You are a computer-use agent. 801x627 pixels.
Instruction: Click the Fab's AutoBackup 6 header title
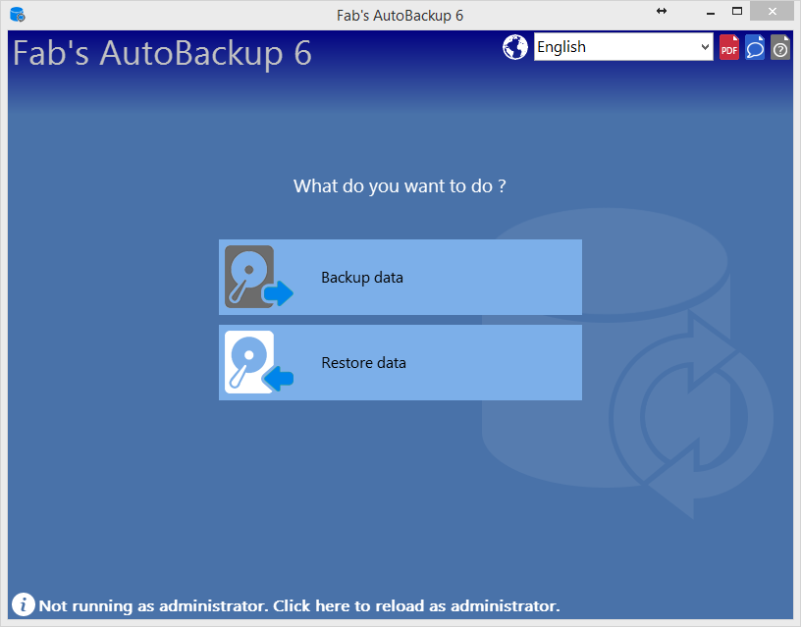(162, 53)
